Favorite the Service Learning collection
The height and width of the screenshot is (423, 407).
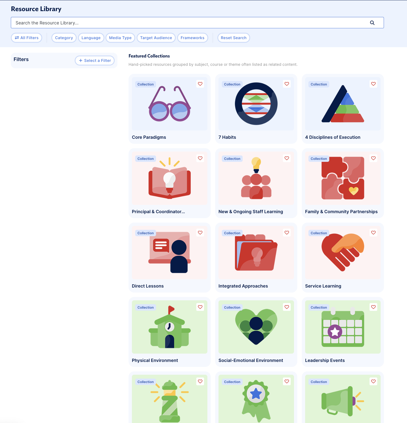[x=373, y=233]
